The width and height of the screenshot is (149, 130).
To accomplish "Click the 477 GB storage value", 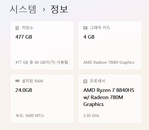I will (x=24, y=37).
